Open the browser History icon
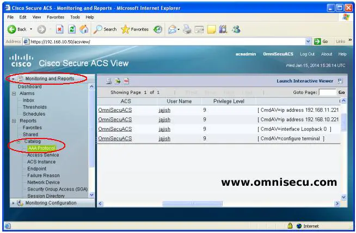 158,29
